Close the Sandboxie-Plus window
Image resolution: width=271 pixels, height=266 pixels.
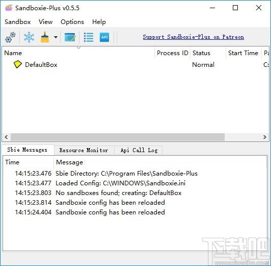coord(259,8)
